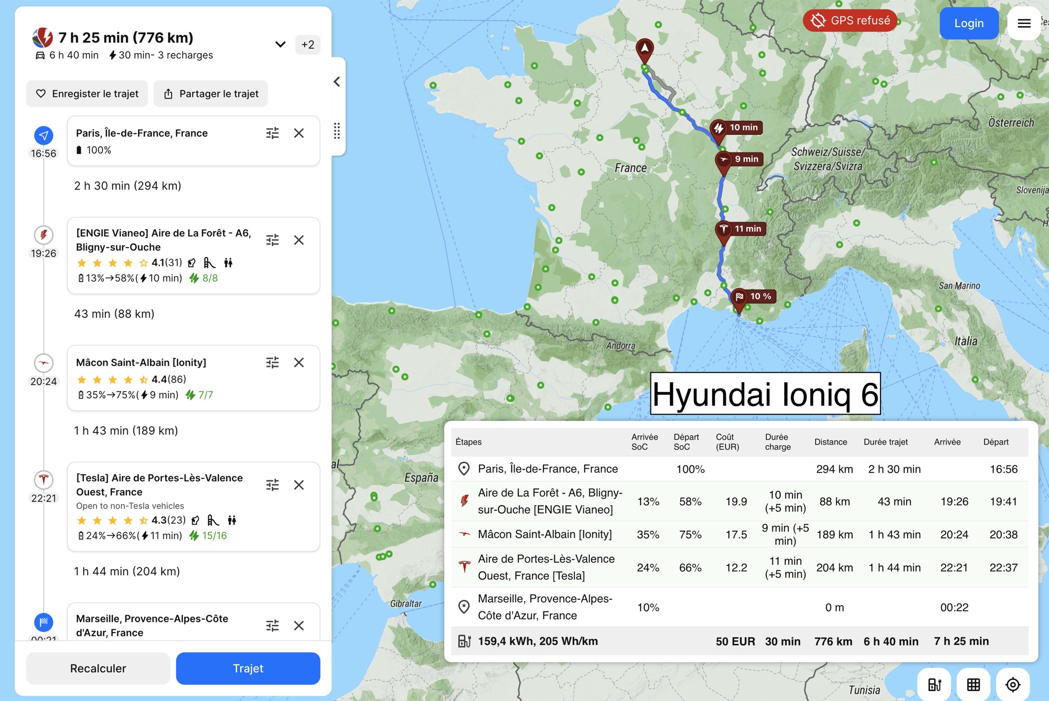Open settings for Mâcon Saint-Albain Ionity stop
This screenshot has height=701, width=1049.
tap(272, 362)
